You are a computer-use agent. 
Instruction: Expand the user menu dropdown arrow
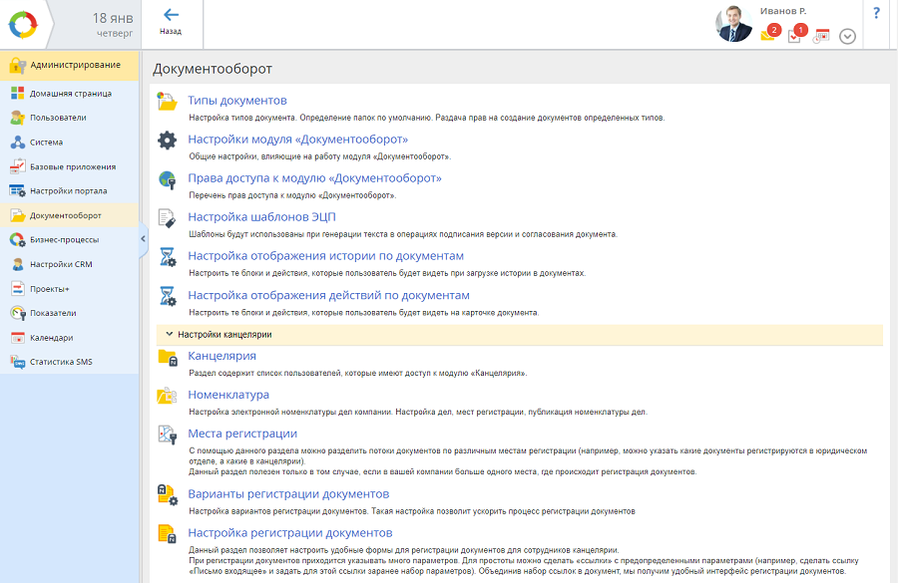[847, 36]
